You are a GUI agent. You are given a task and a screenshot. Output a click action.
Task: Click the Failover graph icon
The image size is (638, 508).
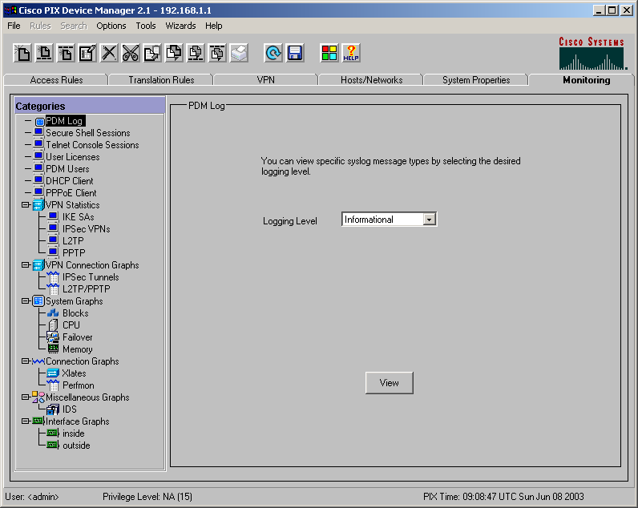pos(53,337)
